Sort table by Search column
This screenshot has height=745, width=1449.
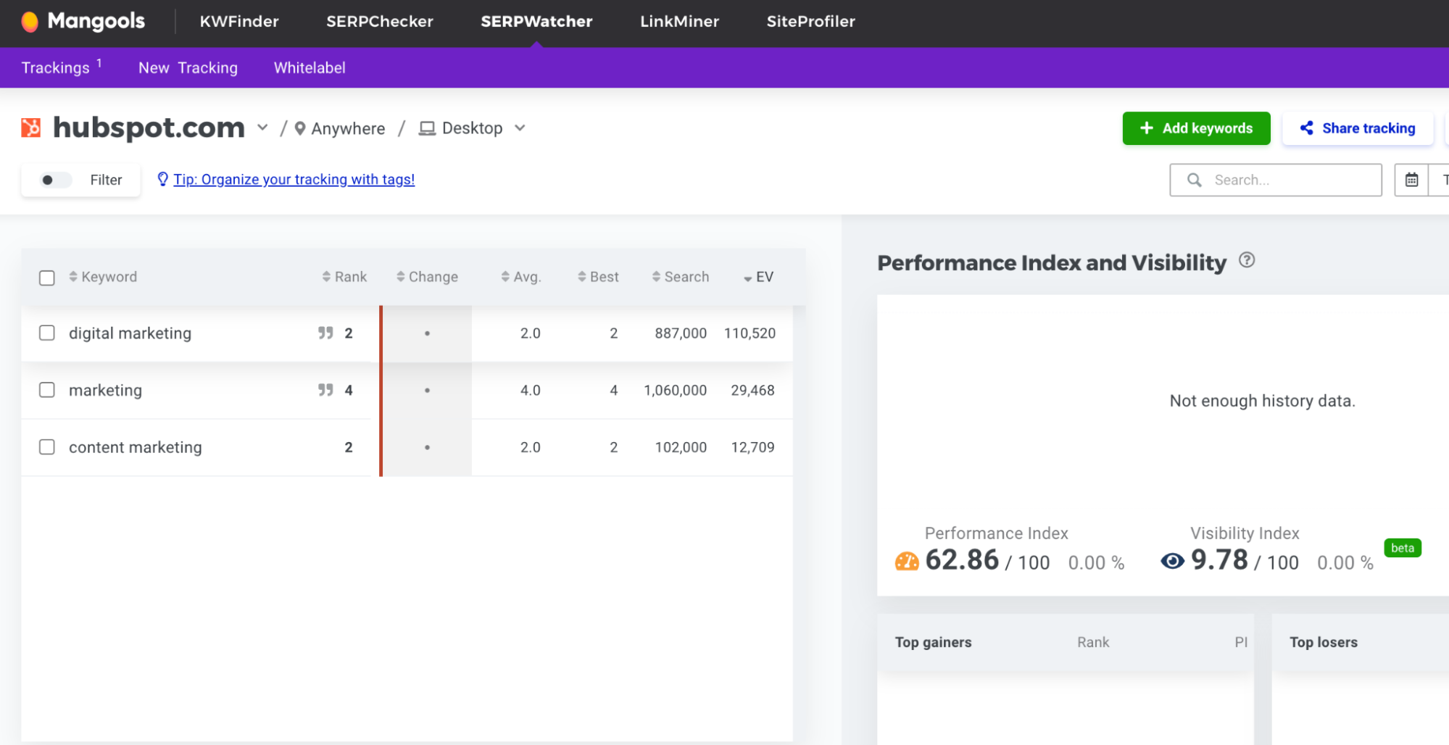click(681, 277)
